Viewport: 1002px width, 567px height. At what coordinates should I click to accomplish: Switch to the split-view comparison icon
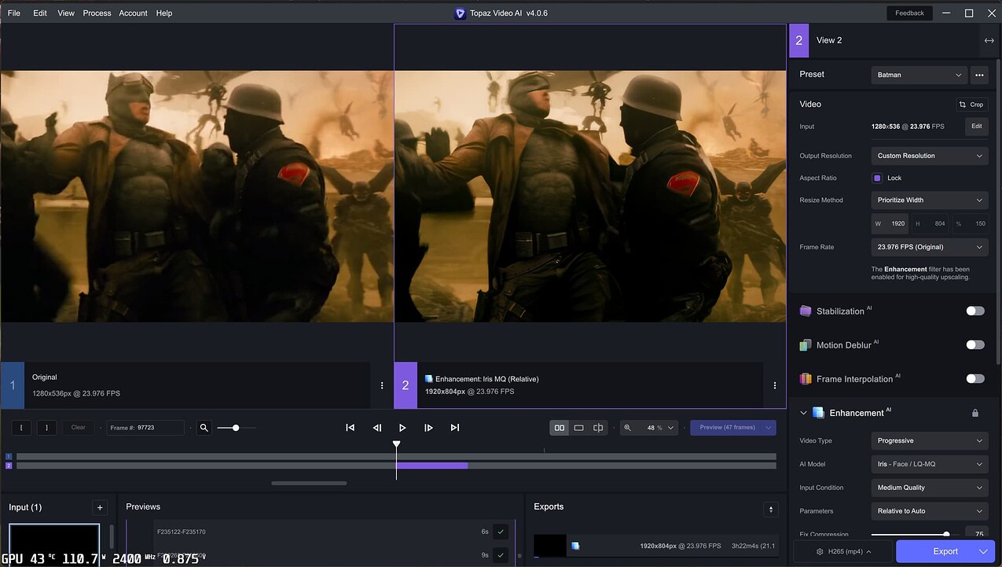pyautogui.click(x=598, y=427)
